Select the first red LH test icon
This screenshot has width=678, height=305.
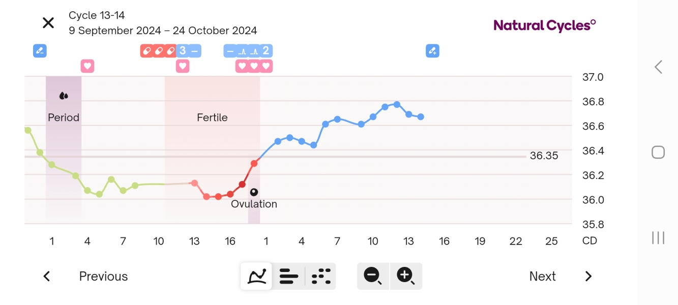point(146,50)
